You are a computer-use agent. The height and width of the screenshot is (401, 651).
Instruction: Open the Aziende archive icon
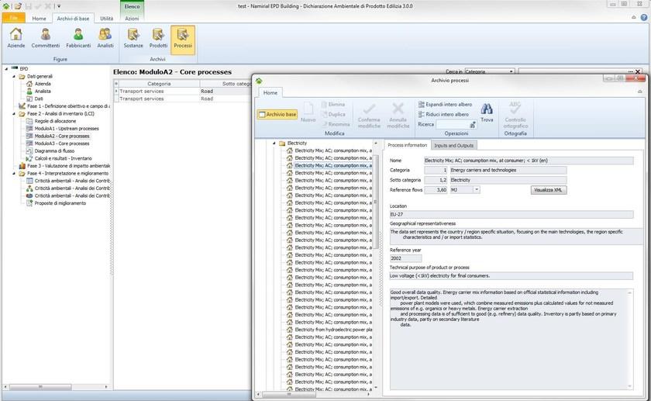[16, 38]
